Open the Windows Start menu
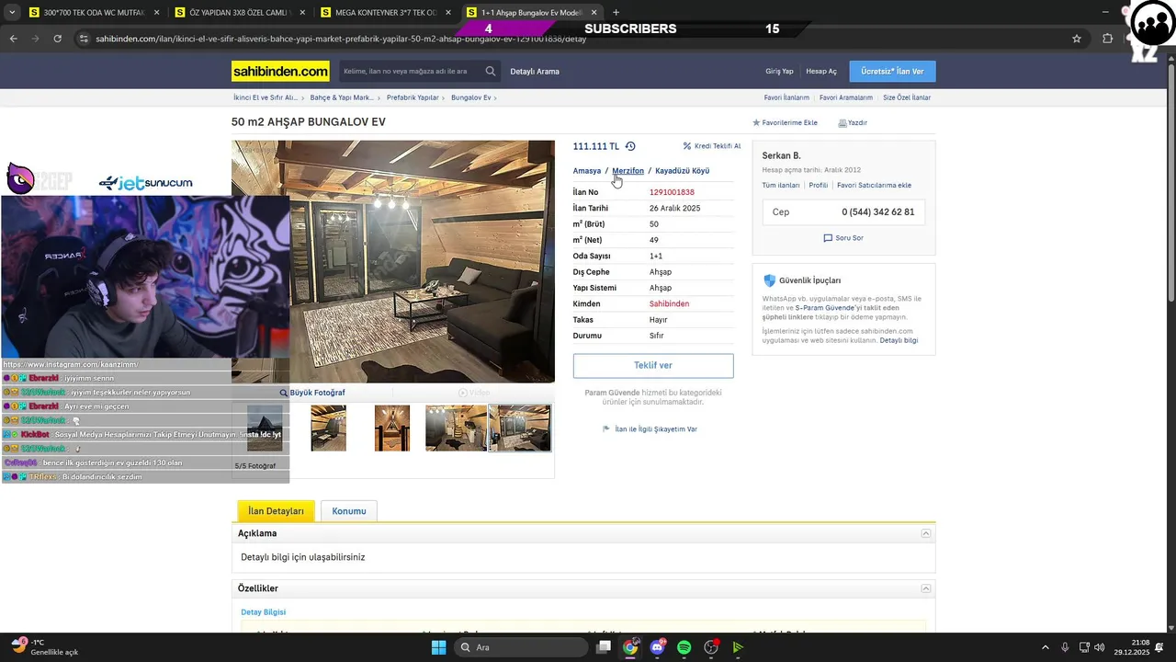 pyautogui.click(x=439, y=647)
